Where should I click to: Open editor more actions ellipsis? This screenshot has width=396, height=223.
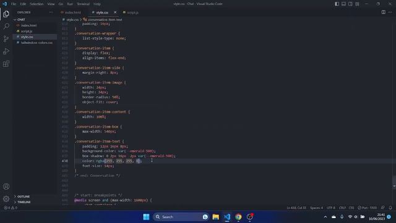[390, 12]
